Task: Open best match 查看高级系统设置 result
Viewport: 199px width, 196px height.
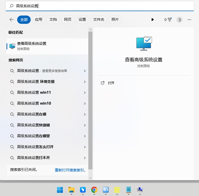Action: [47, 46]
